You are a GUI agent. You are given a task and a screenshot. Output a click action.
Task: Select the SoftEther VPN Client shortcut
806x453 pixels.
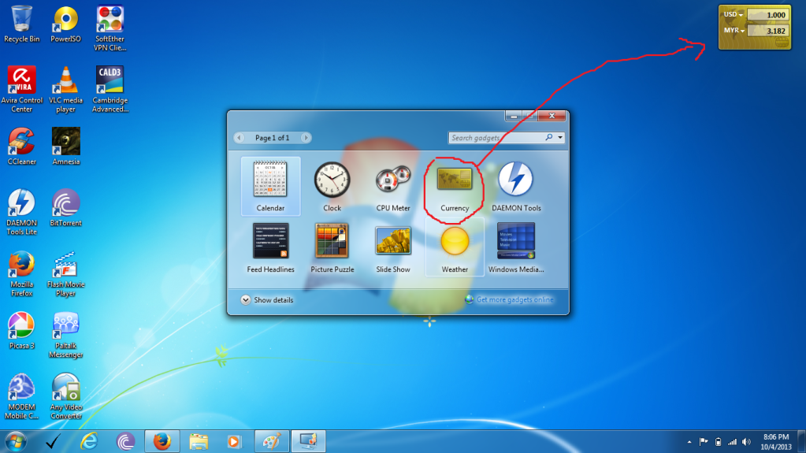(110, 28)
